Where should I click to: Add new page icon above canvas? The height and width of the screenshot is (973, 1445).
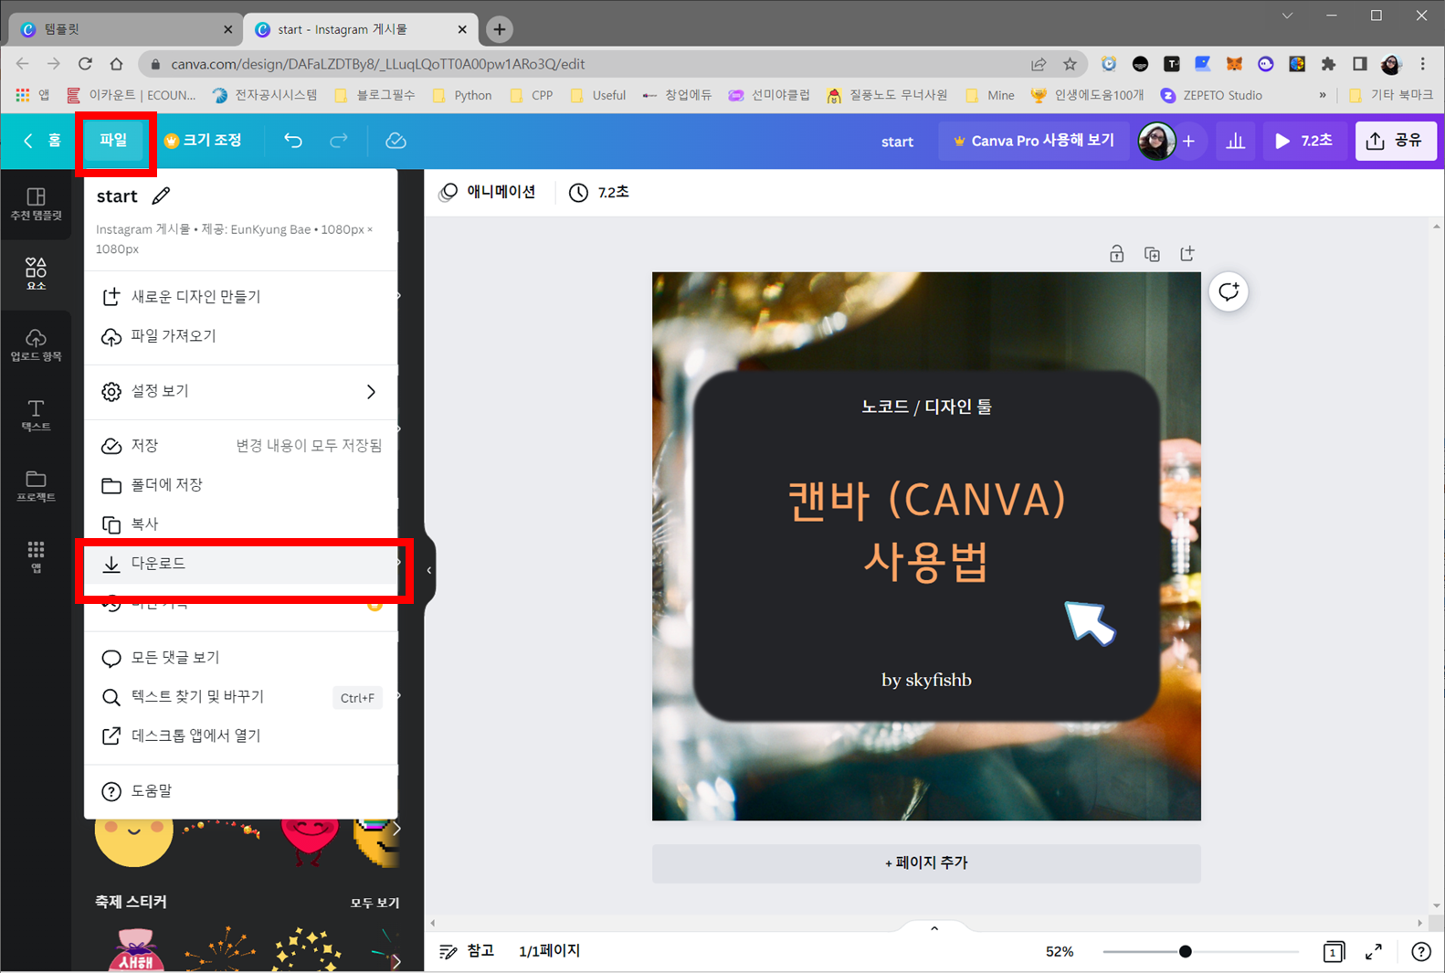pos(1187,254)
